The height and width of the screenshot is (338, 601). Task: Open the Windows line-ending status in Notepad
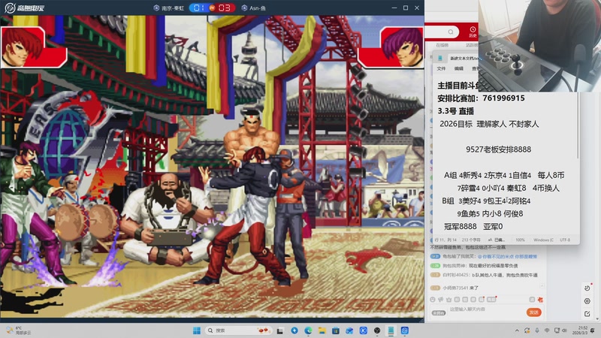click(543, 240)
